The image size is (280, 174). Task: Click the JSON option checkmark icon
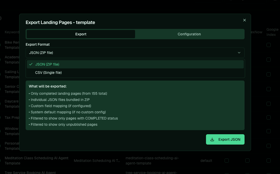pos(31,64)
